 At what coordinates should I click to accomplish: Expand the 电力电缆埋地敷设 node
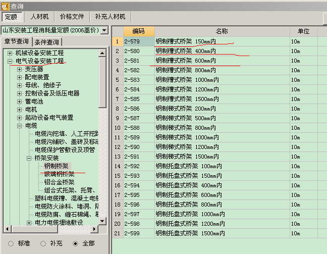pos(29,223)
